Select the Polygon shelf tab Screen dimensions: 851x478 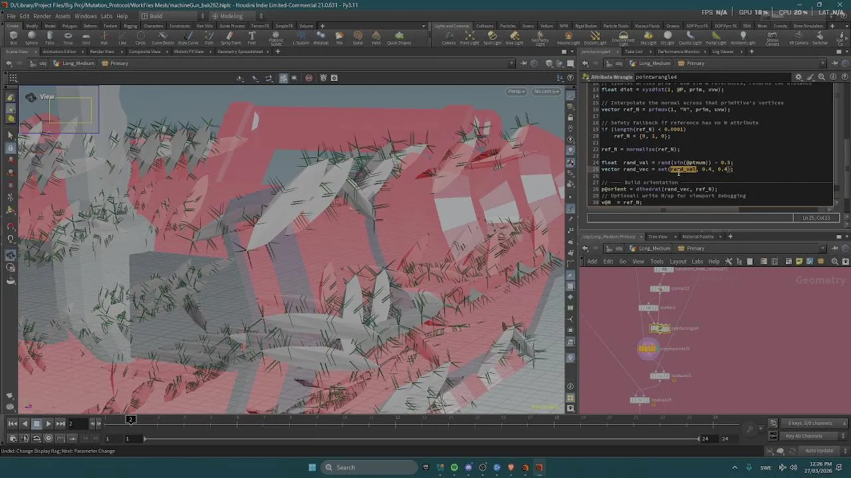[69, 26]
